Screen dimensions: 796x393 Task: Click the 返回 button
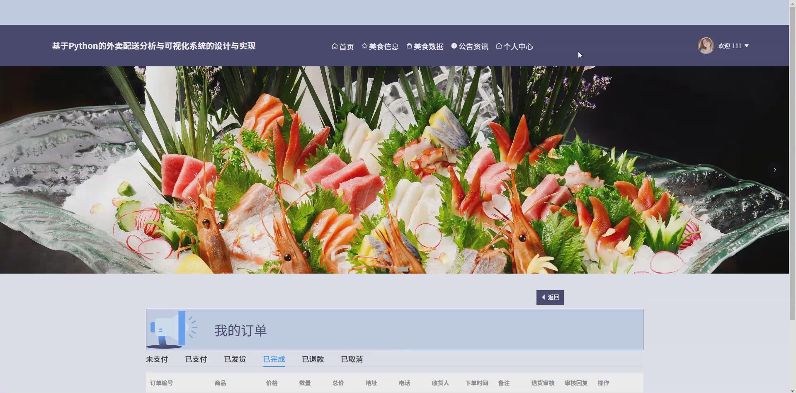point(550,297)
